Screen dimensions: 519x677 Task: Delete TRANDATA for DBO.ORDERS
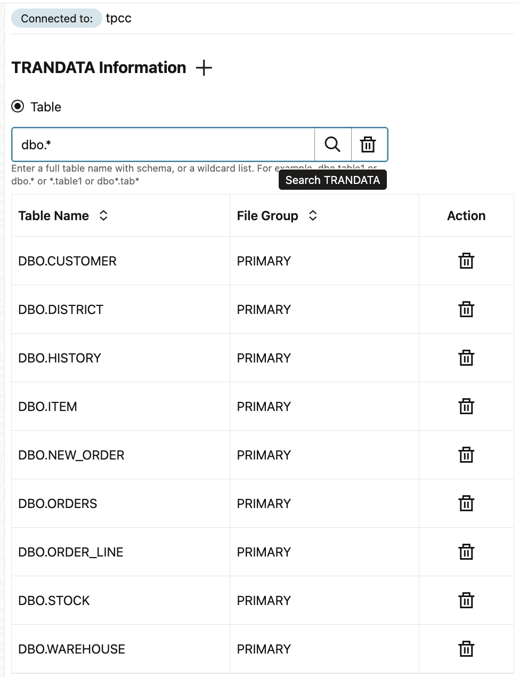466,504
